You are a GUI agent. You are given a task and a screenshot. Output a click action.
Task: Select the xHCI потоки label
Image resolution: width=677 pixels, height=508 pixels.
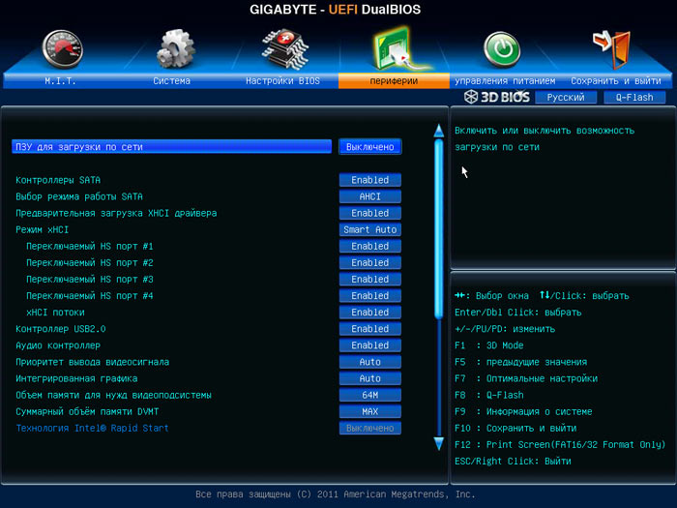pos(55,313)
